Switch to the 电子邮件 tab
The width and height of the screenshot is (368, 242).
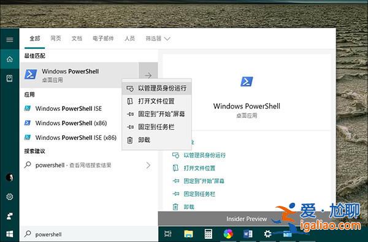[x=103, y=39]
